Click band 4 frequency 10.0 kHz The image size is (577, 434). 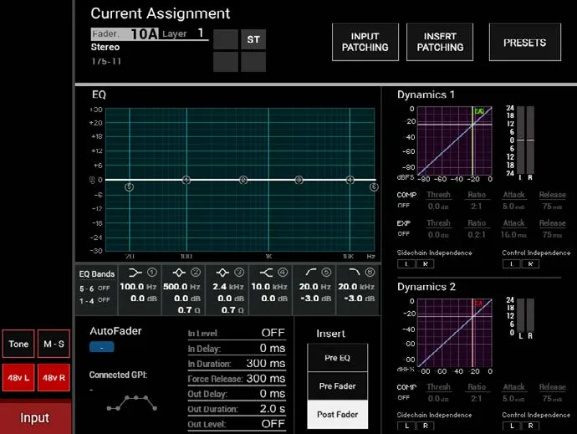pos(269,286)
